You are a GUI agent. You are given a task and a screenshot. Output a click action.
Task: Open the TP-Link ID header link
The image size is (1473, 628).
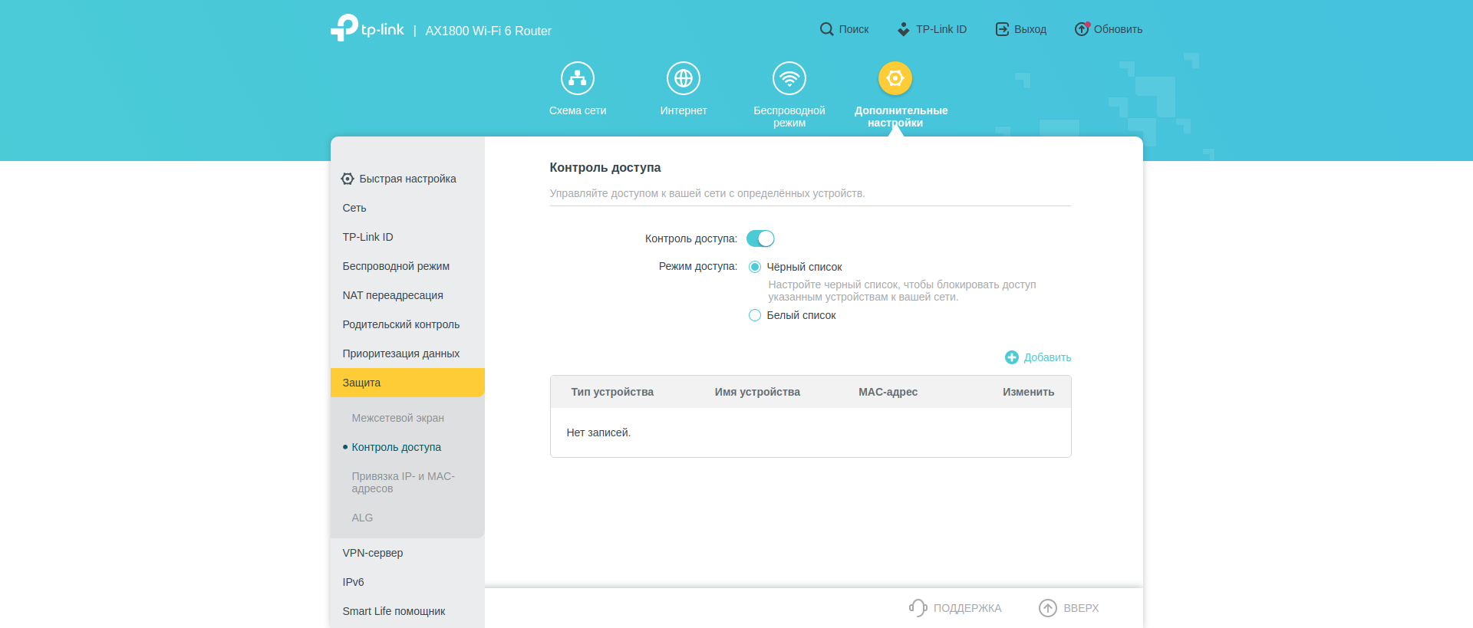click(932, 29)
